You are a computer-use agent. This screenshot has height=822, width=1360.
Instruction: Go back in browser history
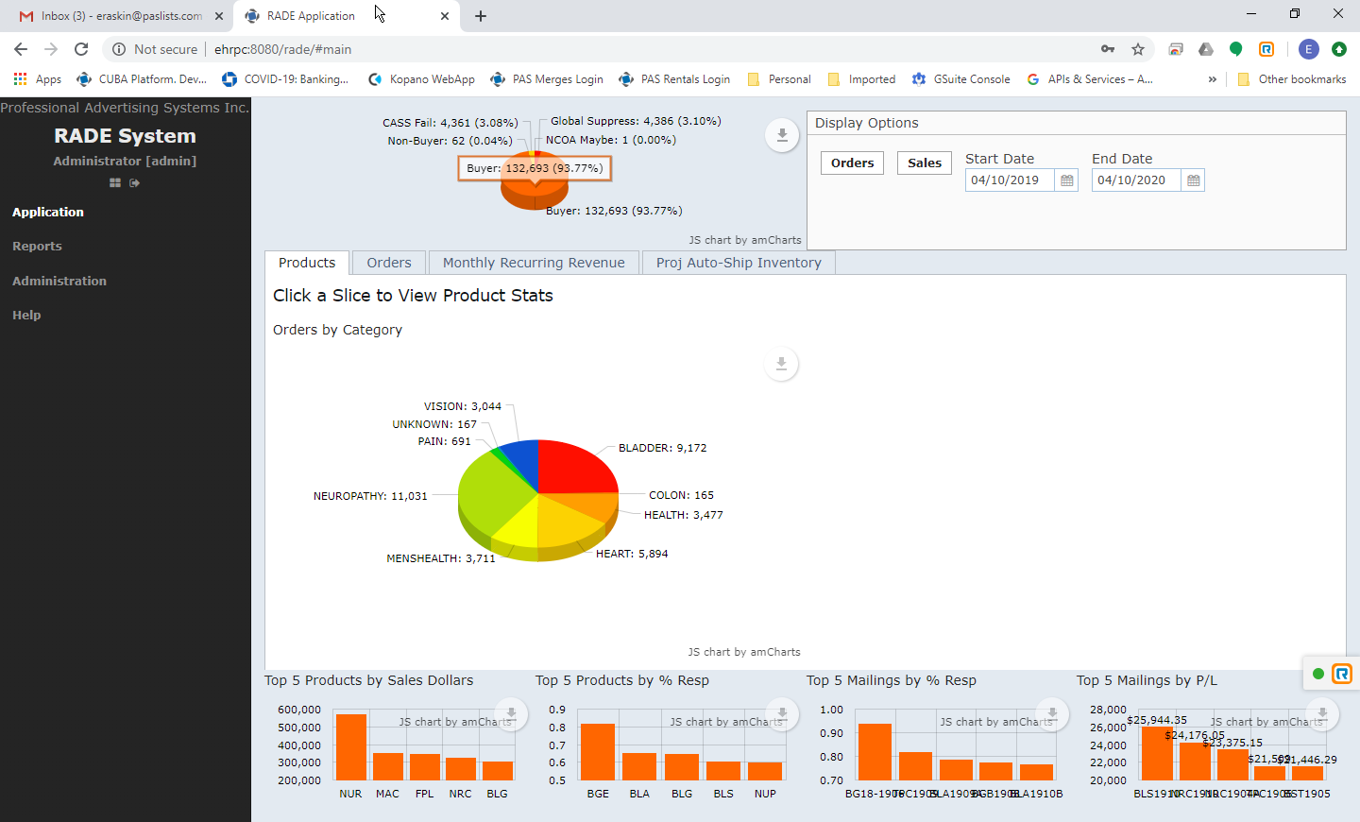coord(21,49)
